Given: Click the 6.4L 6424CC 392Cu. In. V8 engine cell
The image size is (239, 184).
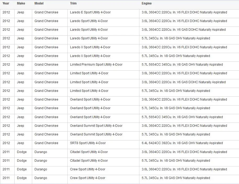Looking at the screenshot, I should click(x=189, y=145).
